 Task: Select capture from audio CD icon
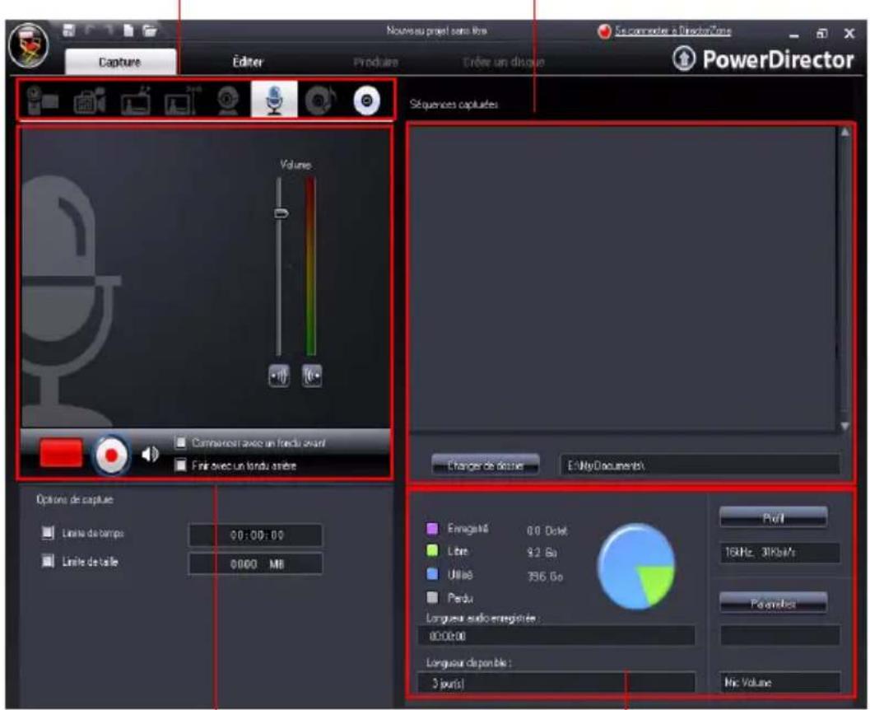click(321, 101)
